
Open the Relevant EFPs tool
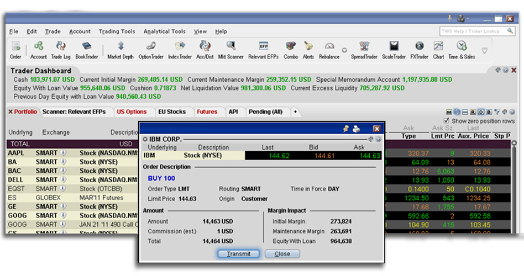pos(263,50)
